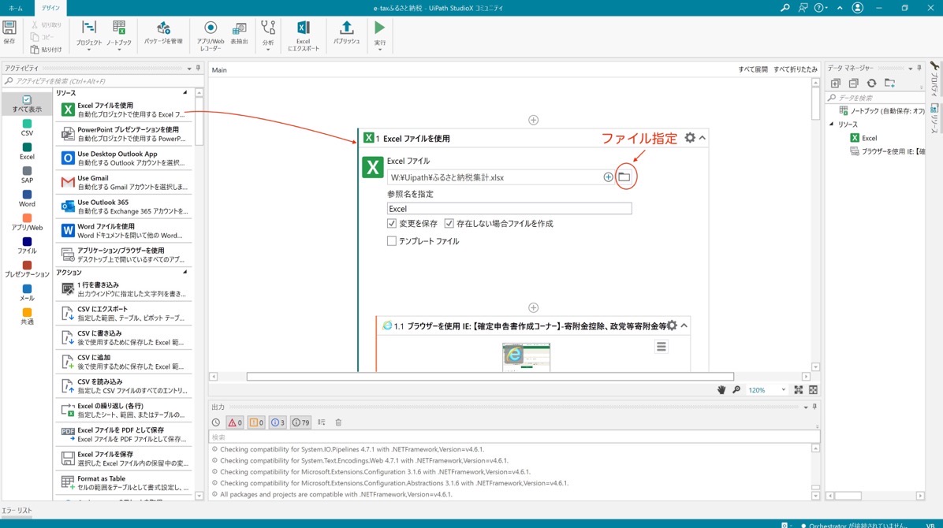The image size is (943, 528).
Task: Filter activities by SAP category
Action: [27, 175]
